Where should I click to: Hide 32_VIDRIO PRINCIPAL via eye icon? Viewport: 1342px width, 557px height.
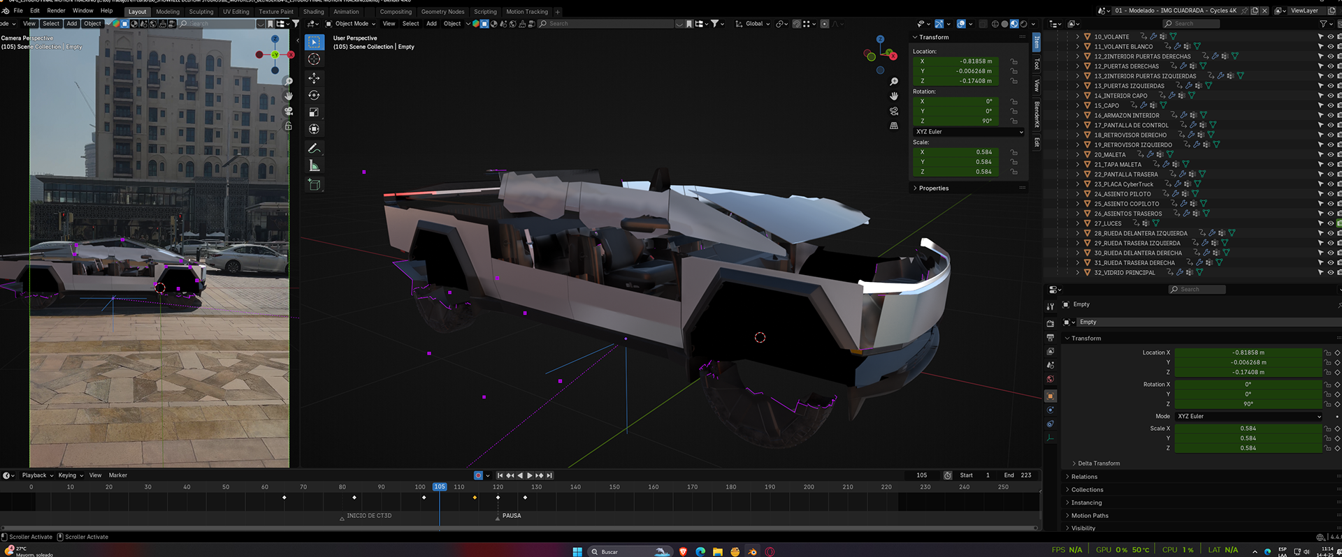pyautogui.click(x=1330, y=272)
